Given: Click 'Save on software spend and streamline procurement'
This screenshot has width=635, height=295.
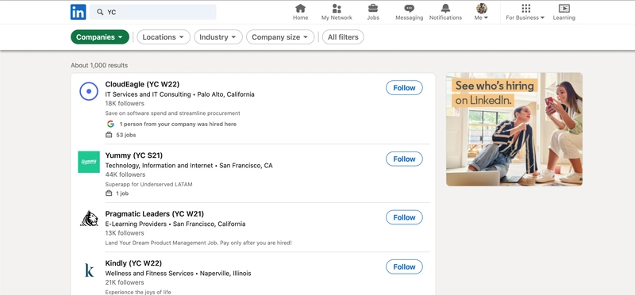Looking at the screenshot, I should point(172,113).
